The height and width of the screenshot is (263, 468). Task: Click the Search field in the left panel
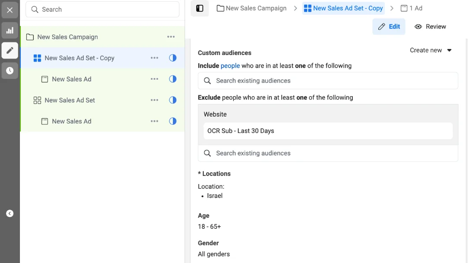102,10
